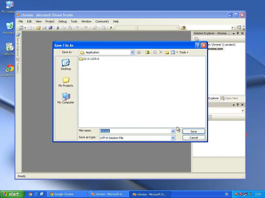265x198 pixels.
Task: Select the 22.0.1229.0 folder
Action: (x=89, y=59)
